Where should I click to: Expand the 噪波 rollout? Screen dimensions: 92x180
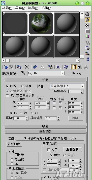point(45,127)
